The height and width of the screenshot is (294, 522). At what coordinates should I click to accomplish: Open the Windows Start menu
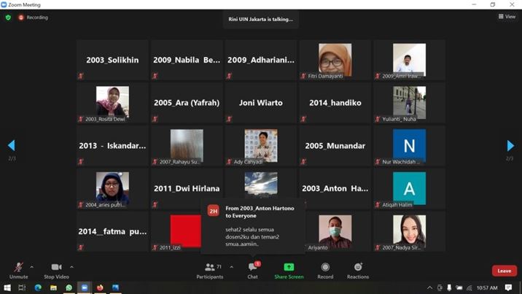(x=7, y=288)
